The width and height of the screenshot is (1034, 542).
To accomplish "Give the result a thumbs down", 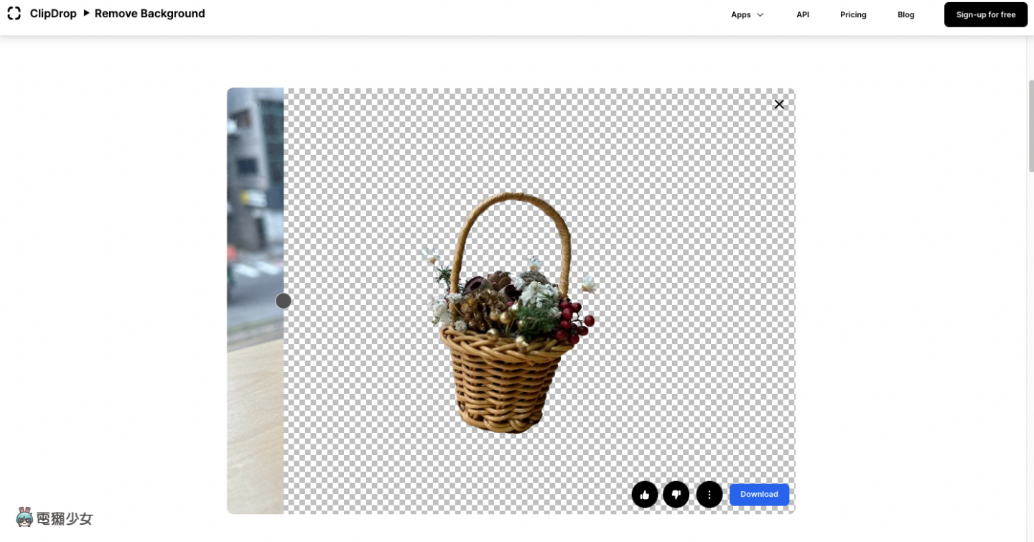I will (676, 495).
